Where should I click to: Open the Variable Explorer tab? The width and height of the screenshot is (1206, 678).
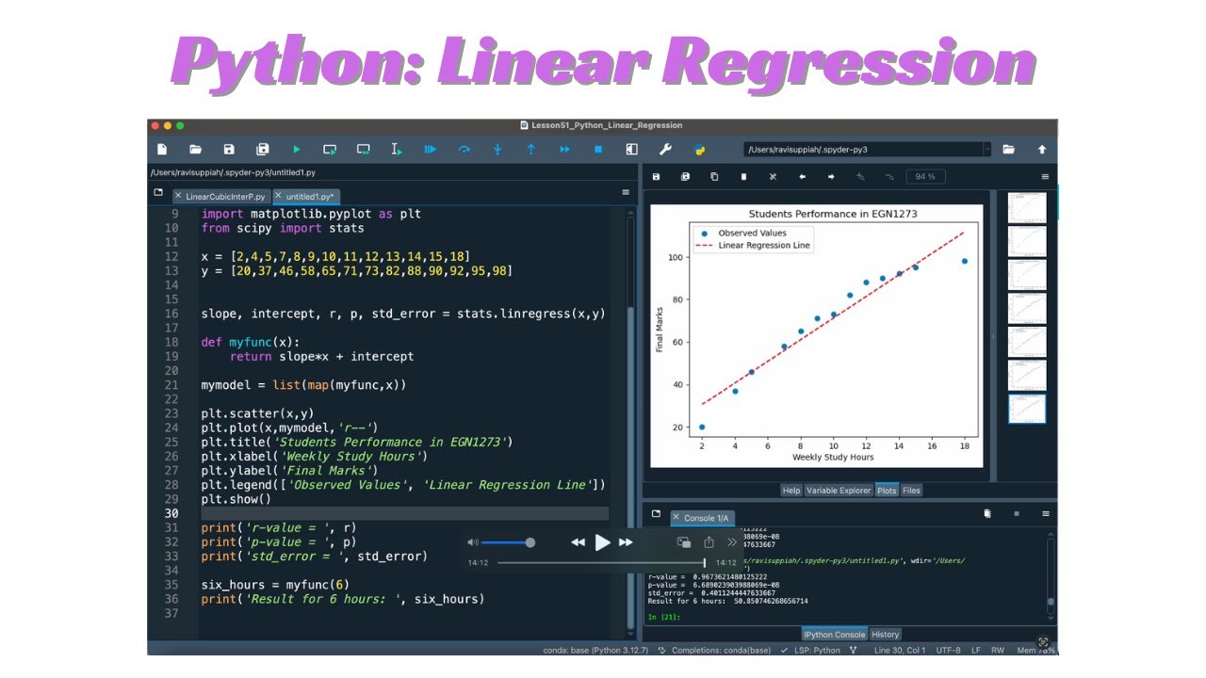coord(839,490)
